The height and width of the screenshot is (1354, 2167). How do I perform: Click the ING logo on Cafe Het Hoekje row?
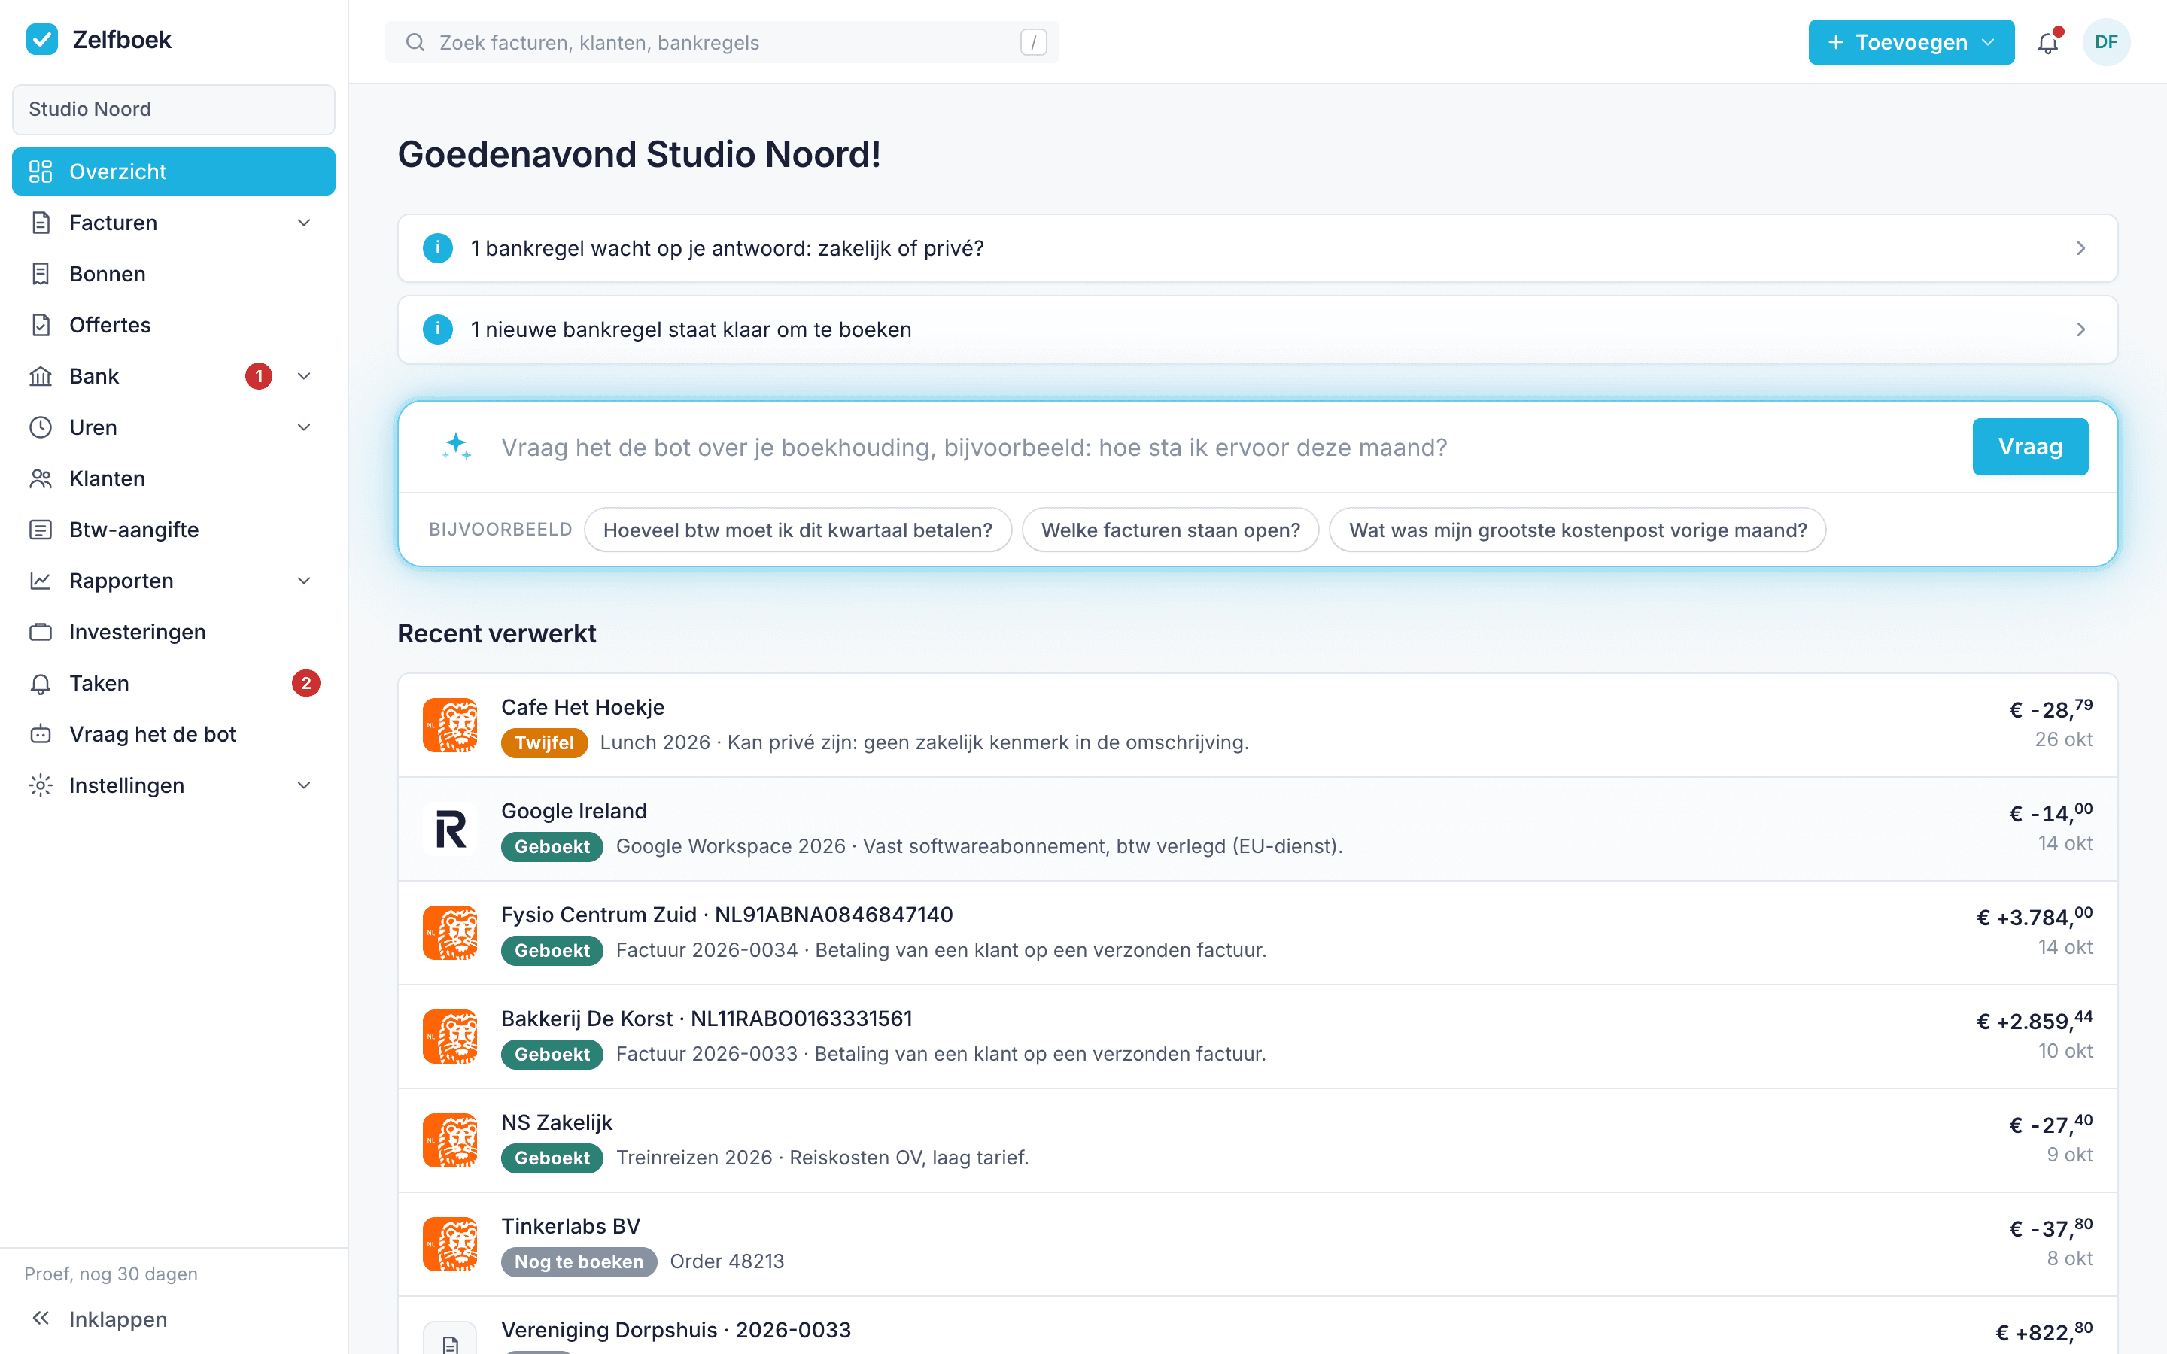tap(449, 725)
